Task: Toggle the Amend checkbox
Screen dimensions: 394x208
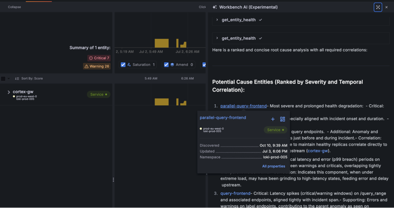Action: [x=166, y=65]
